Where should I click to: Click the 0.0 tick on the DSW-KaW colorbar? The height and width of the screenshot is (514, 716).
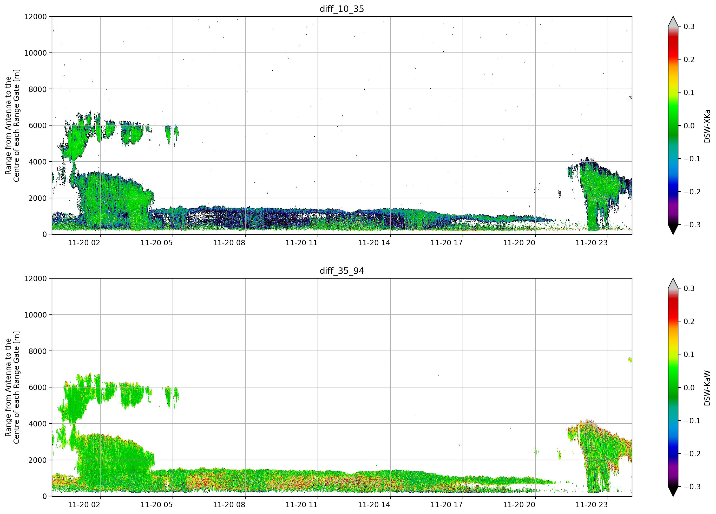pyautogui.click(x=689, y=388)
